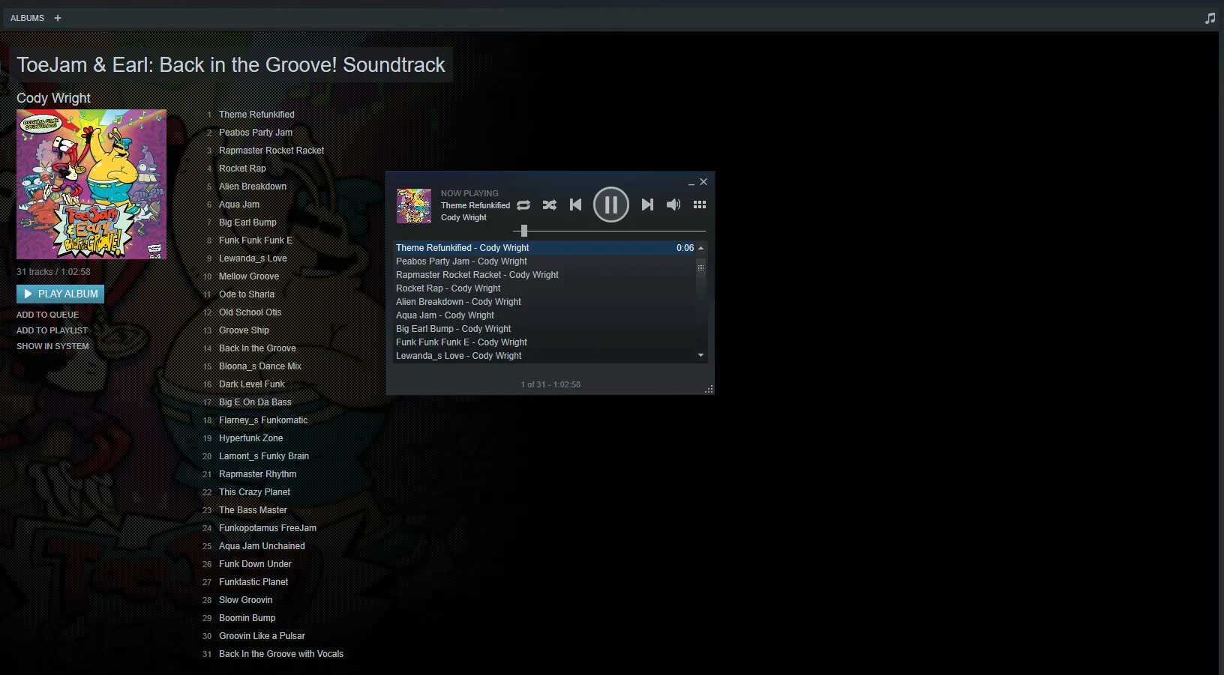Viewport: 1224px width, 675px height.
Task: Select track Ode to Sharla
Action: click(247, 294)
